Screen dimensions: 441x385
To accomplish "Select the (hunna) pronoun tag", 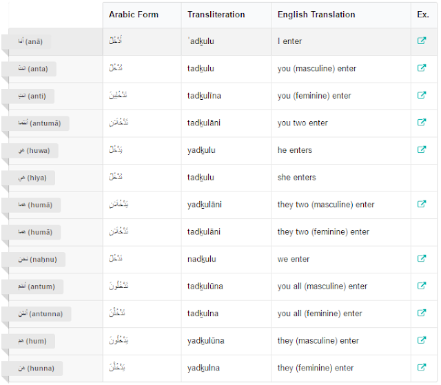I will click(35, 368).
